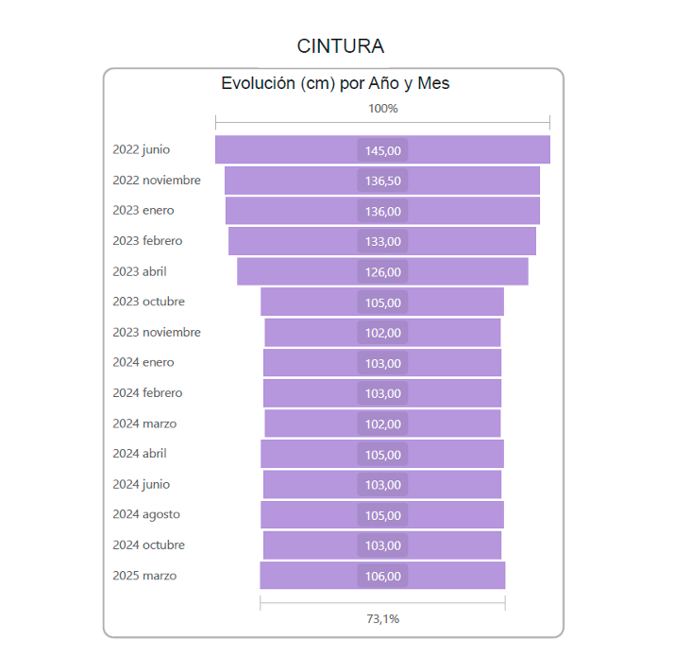
Task: Select the 2024 febrero funnel bar
Action: 312,393
